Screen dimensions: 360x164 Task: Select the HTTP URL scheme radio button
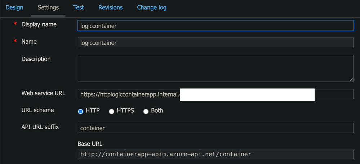81,111
